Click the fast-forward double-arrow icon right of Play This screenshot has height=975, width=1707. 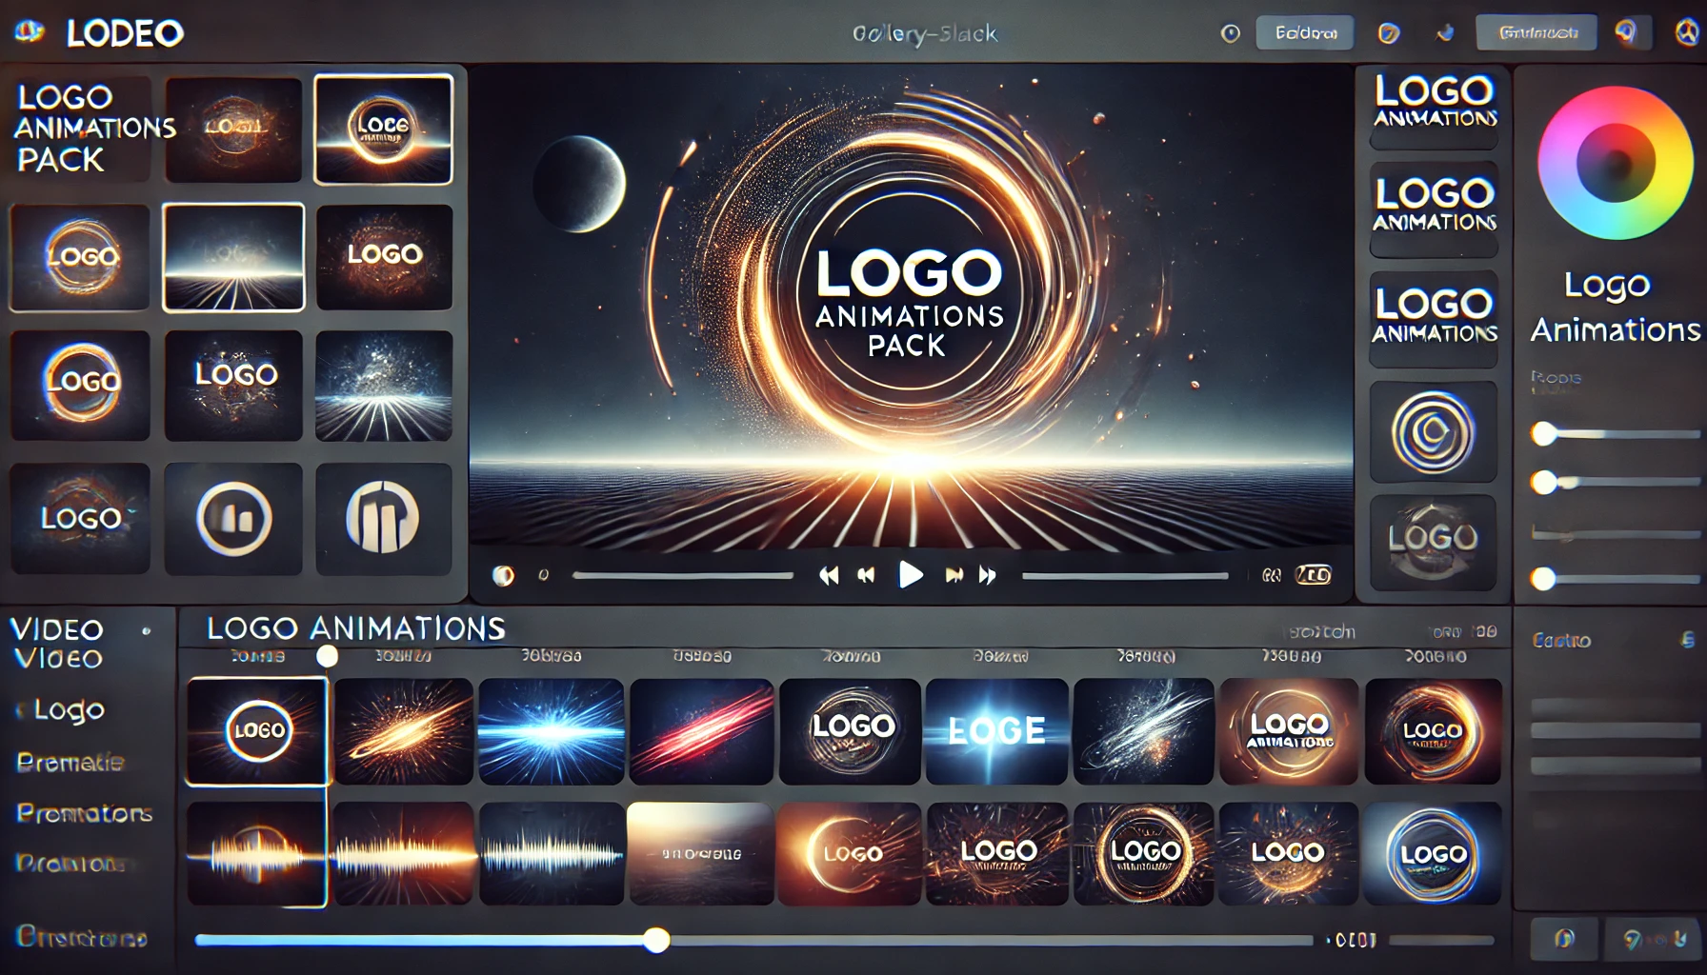[988, 575]
